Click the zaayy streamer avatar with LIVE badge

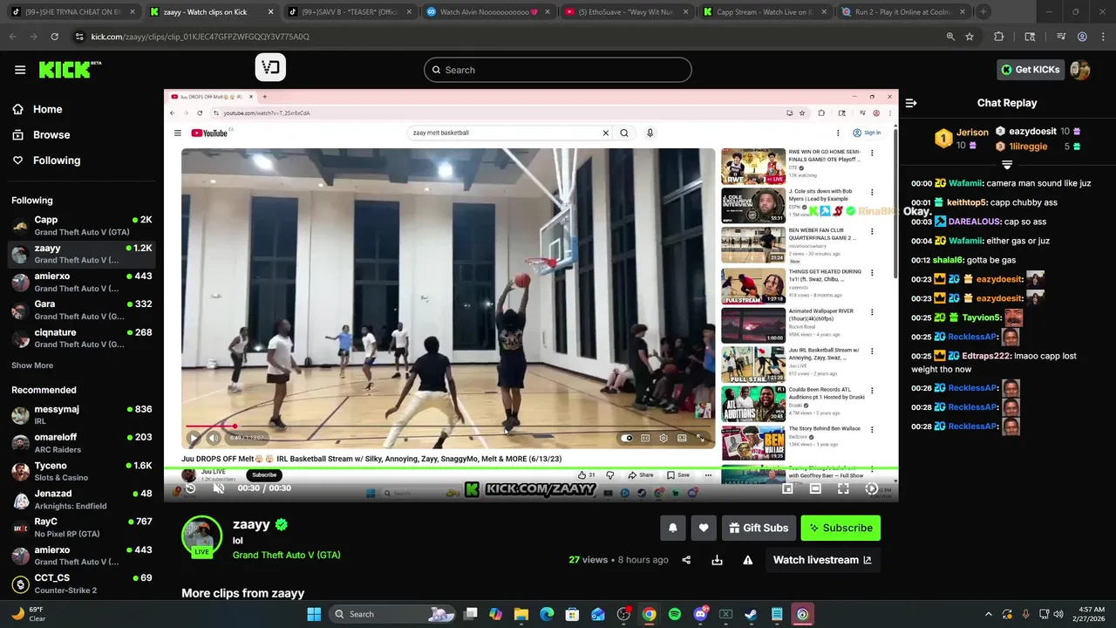pos(201,536)
